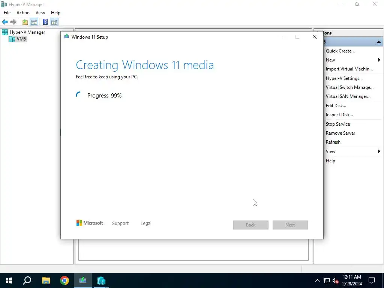Open Google Chrome from taskbar
The image size is (384, 288).
(x=64, y=280)
